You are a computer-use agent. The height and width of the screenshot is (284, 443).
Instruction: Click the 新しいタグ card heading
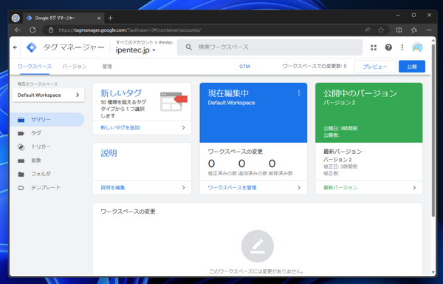[121, 93]
